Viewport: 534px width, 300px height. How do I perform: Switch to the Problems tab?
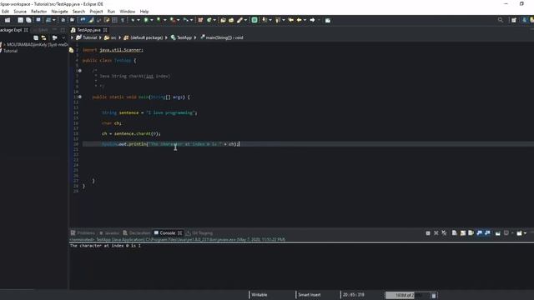coord(83,233)
